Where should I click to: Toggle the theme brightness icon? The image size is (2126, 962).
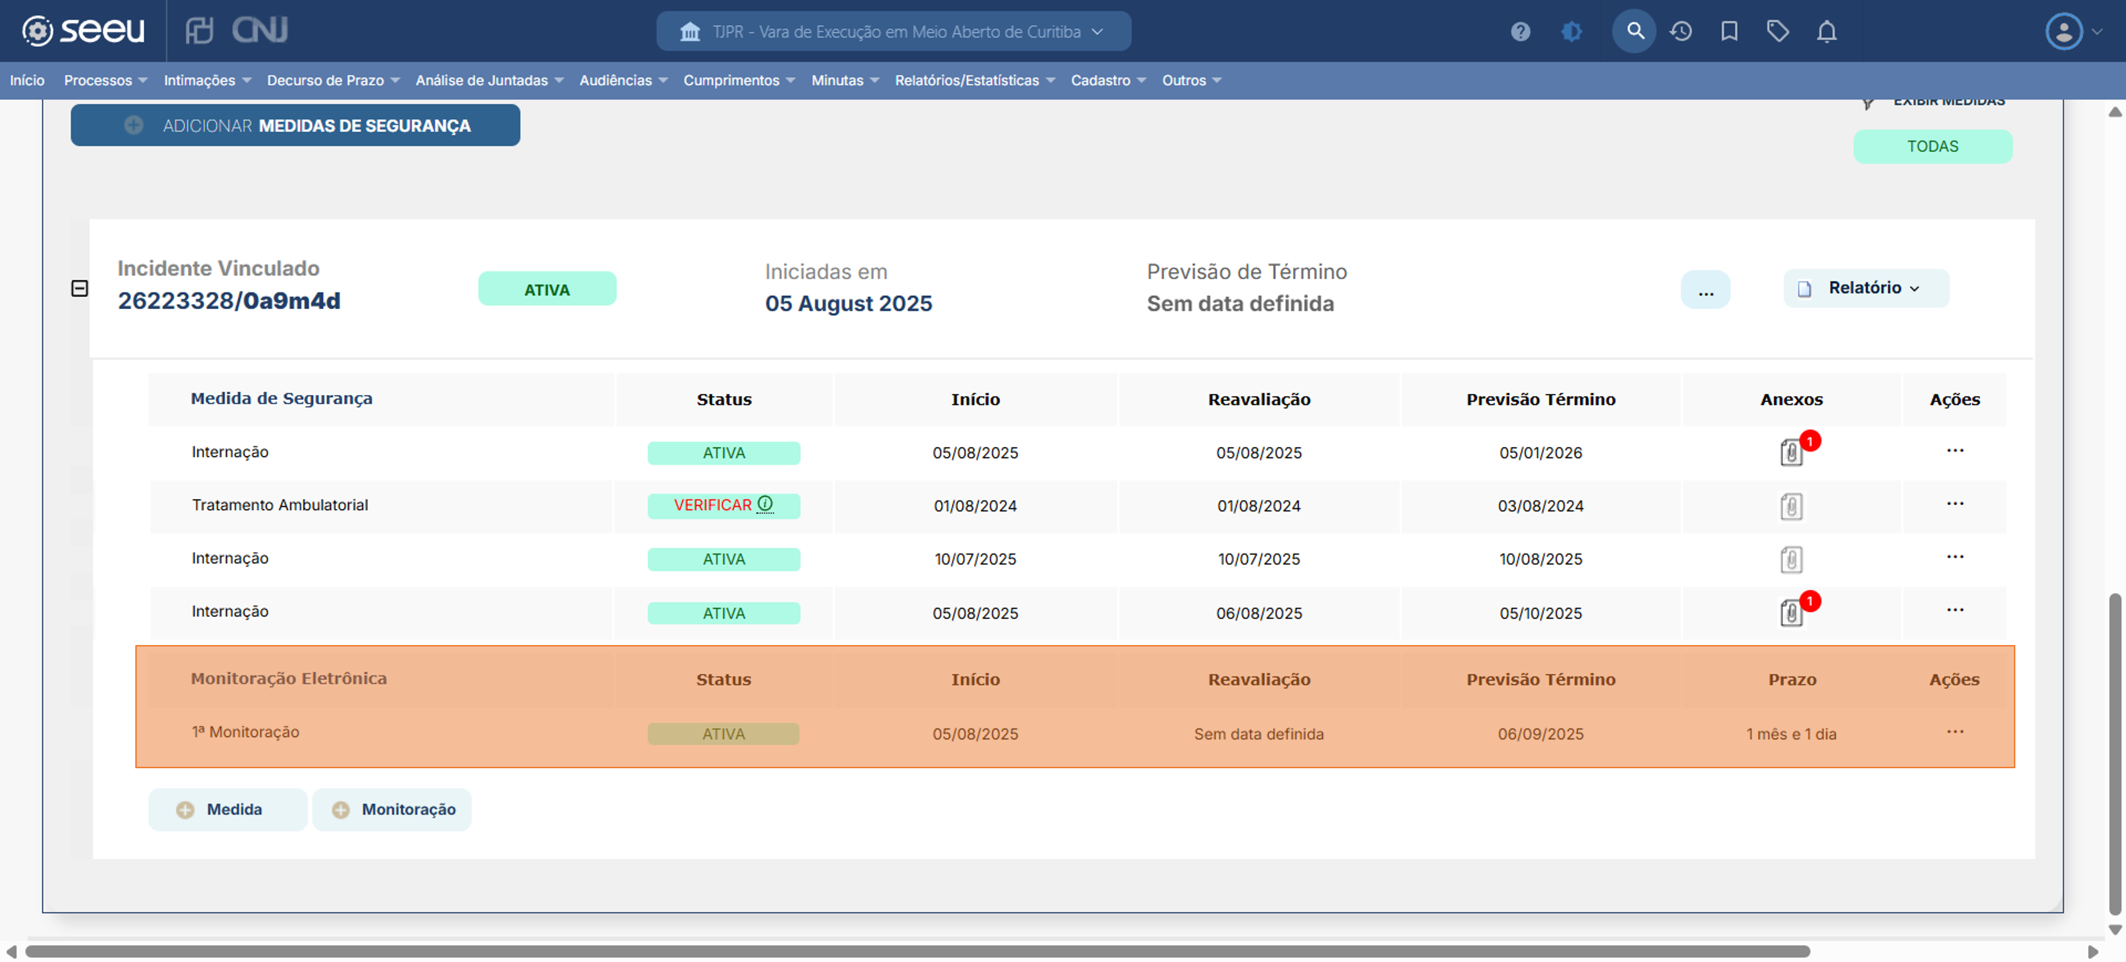point(1571,31)
